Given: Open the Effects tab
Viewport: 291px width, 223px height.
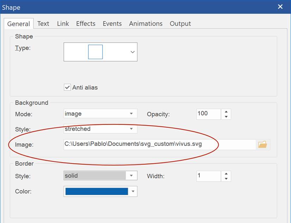Looking at the screenshot, I should [86, 24].
